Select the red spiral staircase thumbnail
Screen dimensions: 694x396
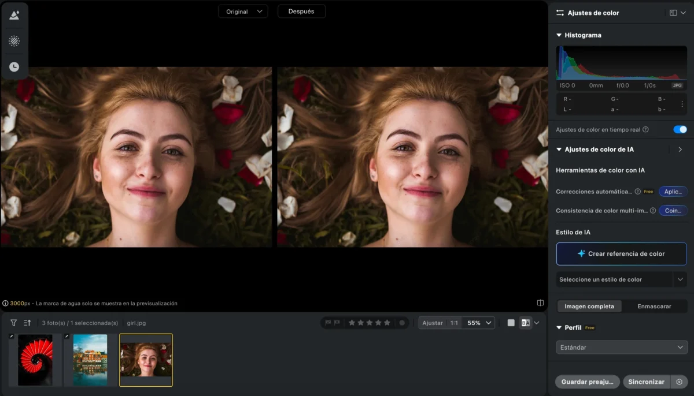click(35, 360)
